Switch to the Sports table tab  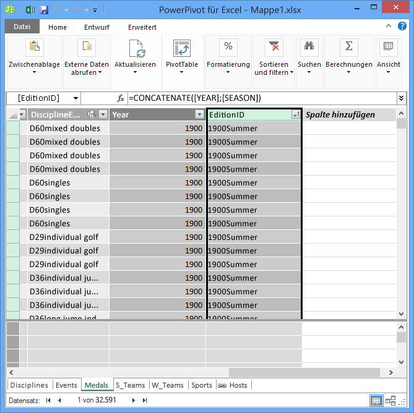click(x=202, y=385)
